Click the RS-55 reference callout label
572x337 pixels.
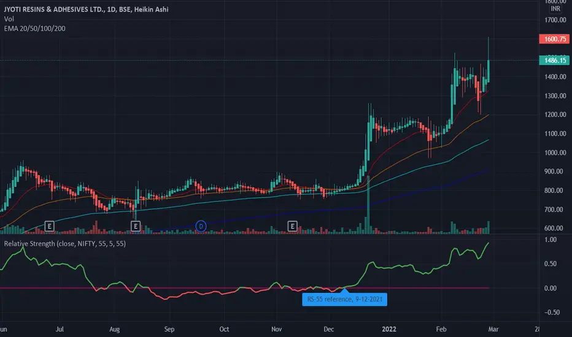[x=345, y=299]
